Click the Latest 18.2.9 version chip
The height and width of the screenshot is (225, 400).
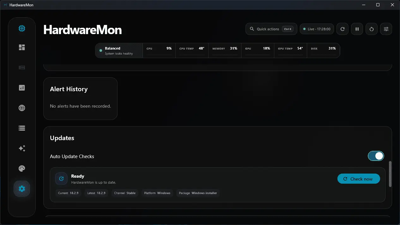[x=96, y=193]
